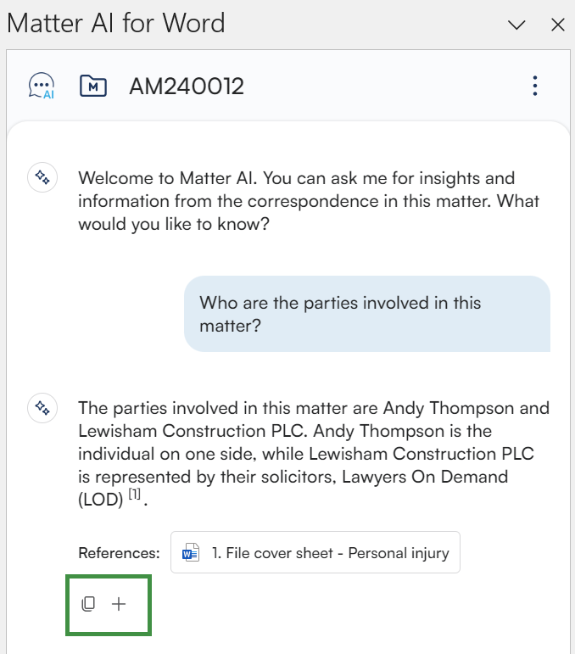Click the sparkle avatar beside the welcome message
The image size is (575, 654).
point(42,177)
